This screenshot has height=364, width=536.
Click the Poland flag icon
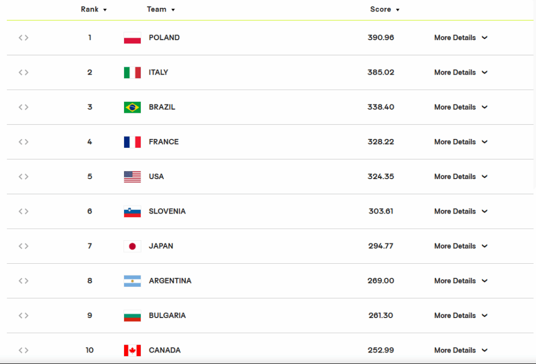click(132, 38)
